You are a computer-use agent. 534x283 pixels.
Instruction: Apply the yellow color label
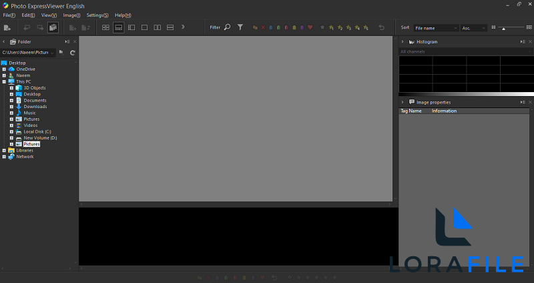(x=294, y=27)
